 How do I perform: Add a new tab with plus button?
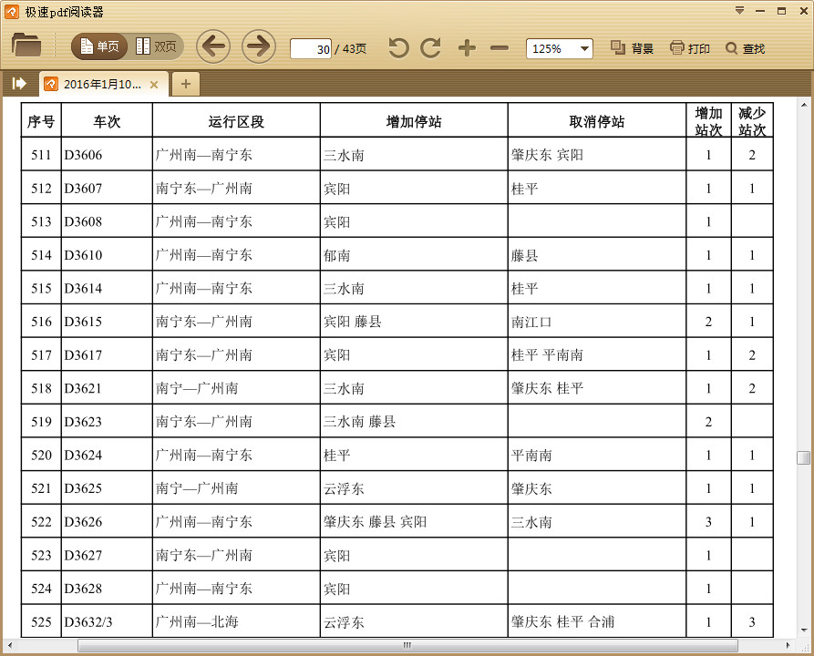[x=186, y=84]
